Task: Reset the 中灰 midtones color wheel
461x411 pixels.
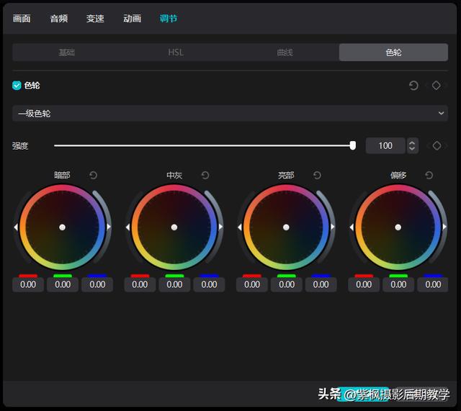Action: tap(205, 176)
